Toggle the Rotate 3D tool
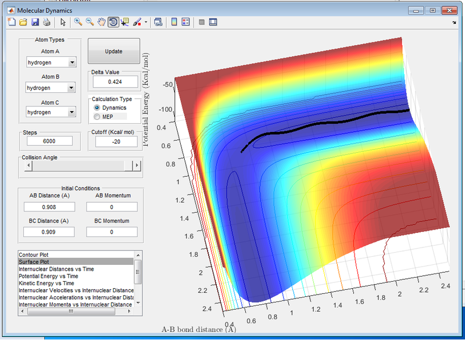Viewport: 465px width, 341px height. (113, 23)
